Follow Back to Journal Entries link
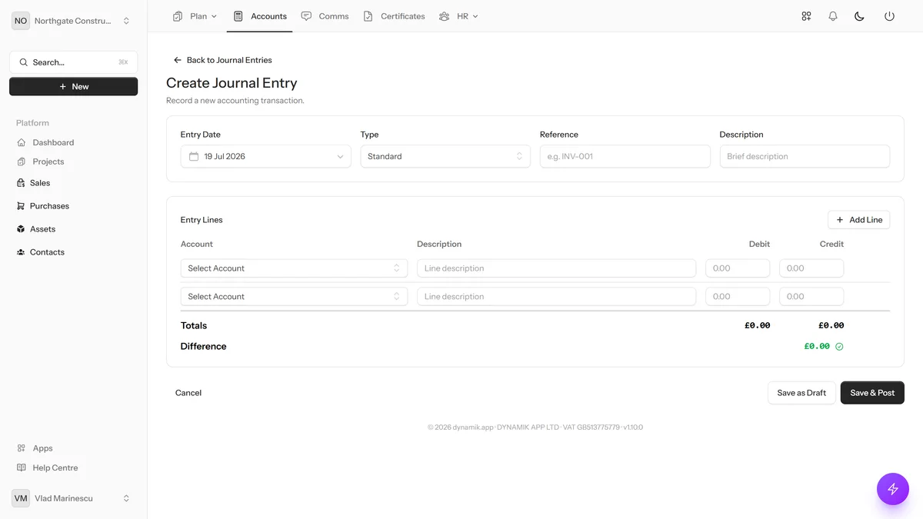 click(222, 60)
